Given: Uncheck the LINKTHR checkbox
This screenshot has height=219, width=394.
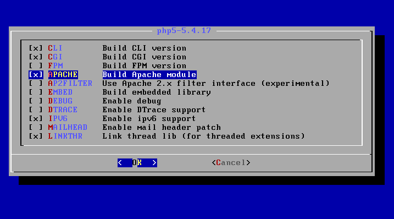Looking at the screenshot, I should coord(36,136).
